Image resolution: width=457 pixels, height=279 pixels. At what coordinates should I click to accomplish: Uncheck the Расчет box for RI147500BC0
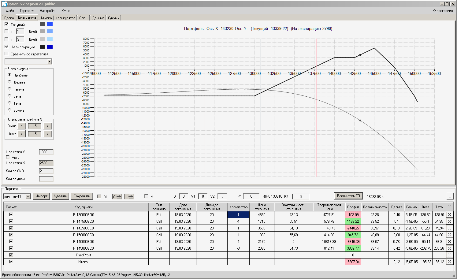11,221
